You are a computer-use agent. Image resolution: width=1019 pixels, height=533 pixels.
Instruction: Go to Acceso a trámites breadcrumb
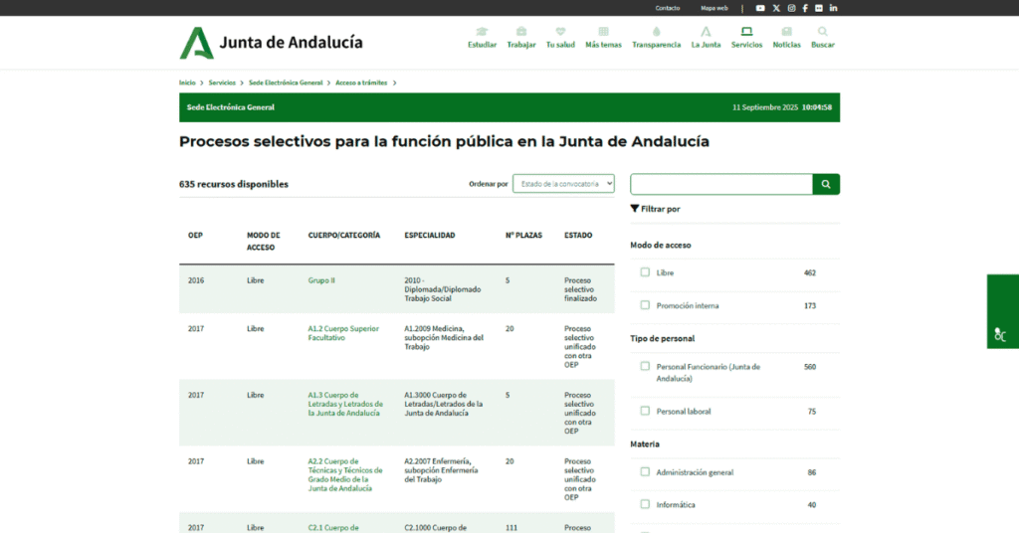(361, 83)
